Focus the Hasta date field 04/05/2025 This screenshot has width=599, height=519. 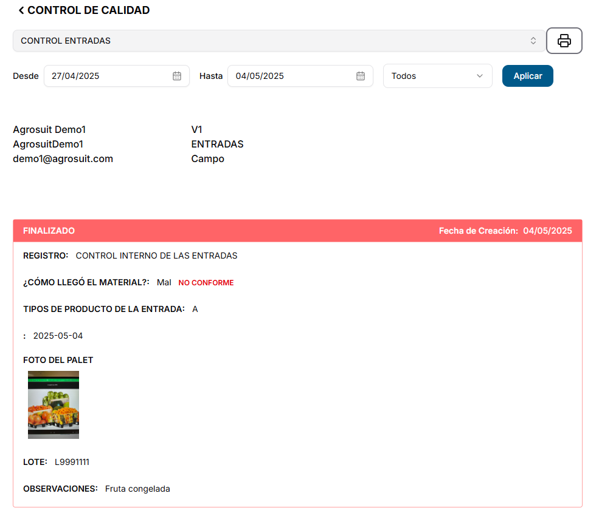coord(300,76)
